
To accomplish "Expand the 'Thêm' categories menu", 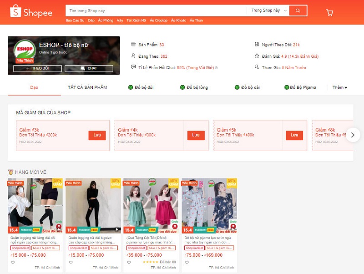I will coord(339,87).
